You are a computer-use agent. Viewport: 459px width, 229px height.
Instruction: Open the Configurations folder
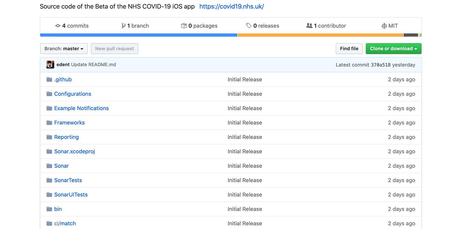click(x=73, y=94)
